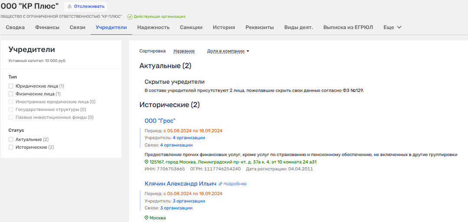Sort founders by Название
The height and width of the screenshot is (222, 468).
pos(184,51)
